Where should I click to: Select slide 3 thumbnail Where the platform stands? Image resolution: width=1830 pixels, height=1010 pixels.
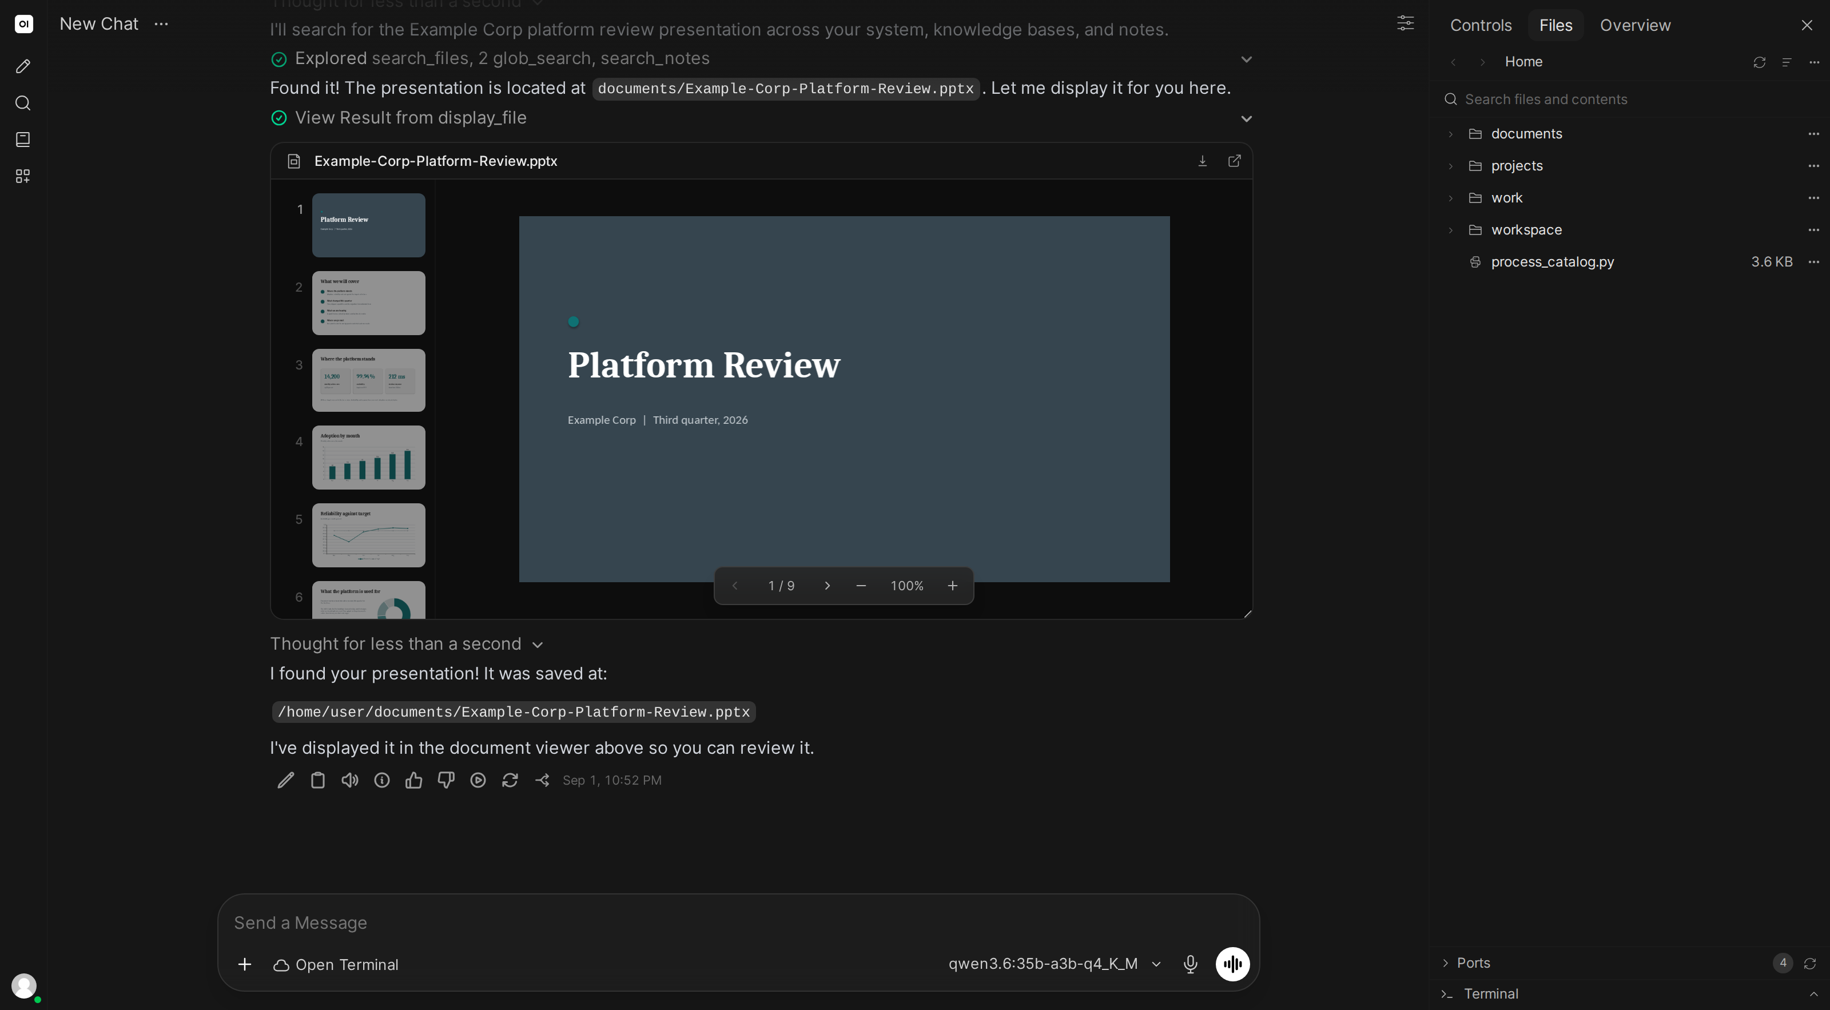[369, 381]
